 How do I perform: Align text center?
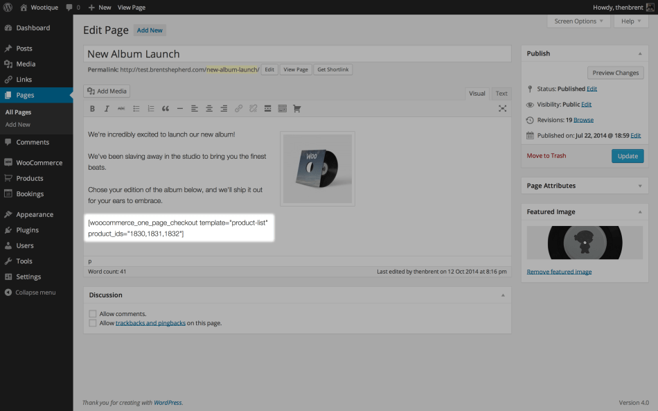[209, 109]
